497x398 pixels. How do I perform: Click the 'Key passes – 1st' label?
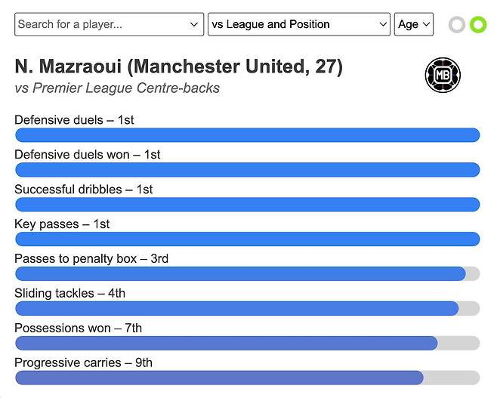coord(62,224)
